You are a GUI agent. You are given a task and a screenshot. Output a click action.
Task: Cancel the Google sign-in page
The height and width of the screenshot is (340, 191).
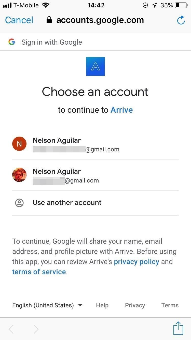19,20
